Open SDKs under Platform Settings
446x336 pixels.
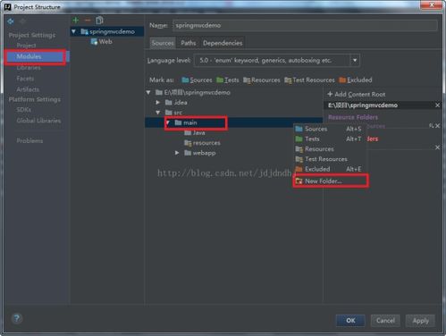(24, 110)
